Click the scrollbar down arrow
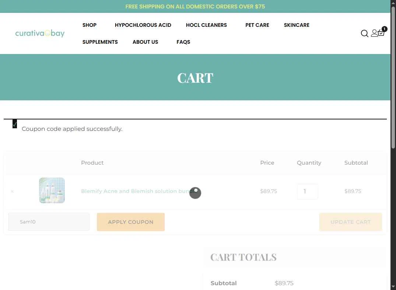Screen dimensions: 396x290 (x=393, y=287)
